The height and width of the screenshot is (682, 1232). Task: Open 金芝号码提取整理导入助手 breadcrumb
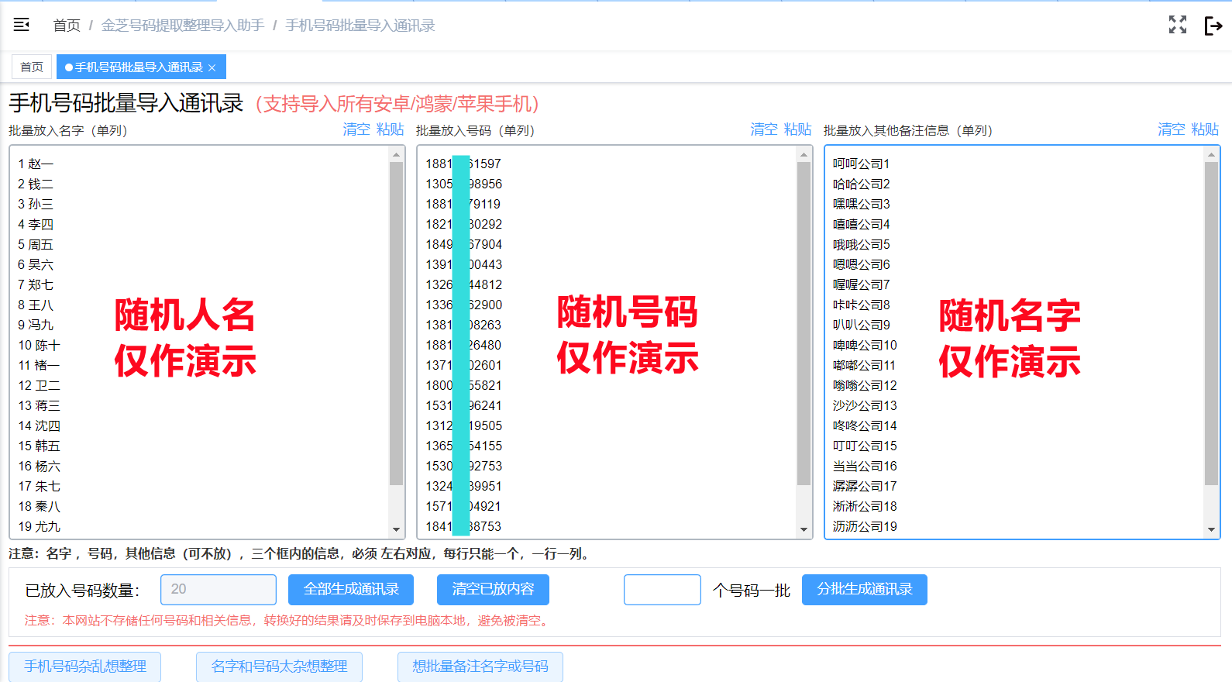coord(183,26)
